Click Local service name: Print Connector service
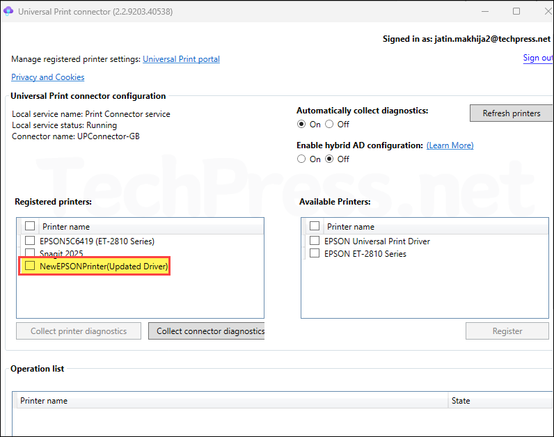The height and width of the screenshot is (437, 554). coord(90,114)
